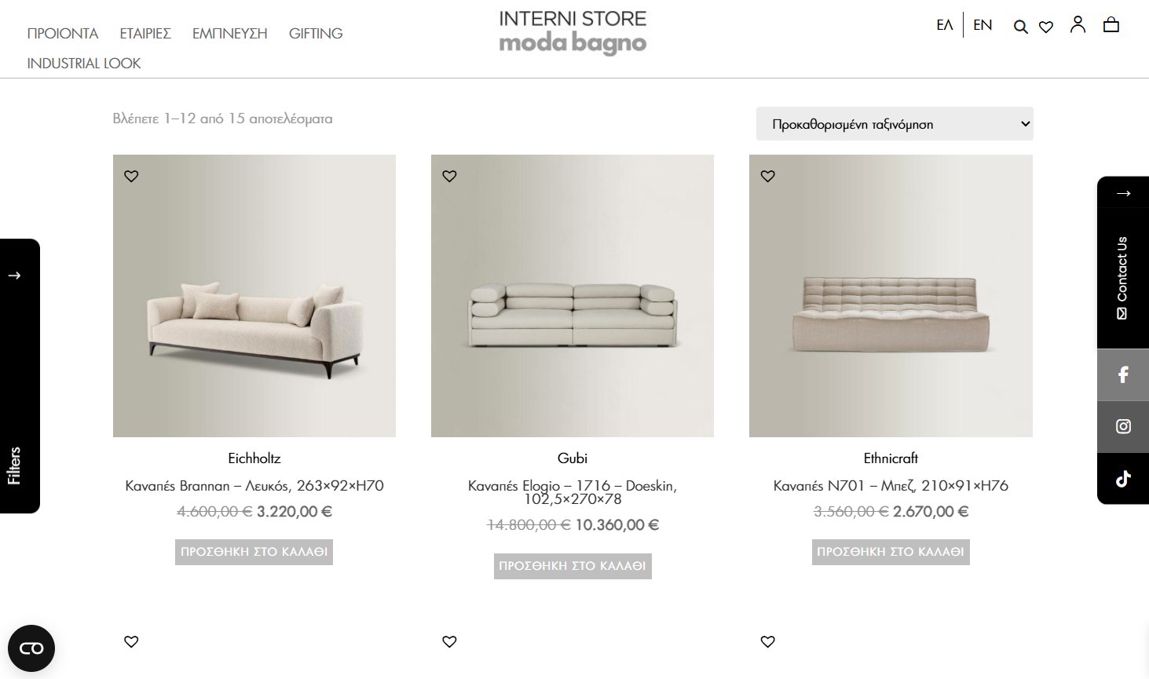Open the Gubi Elogio sofa thumbnail

click(x=572, y=296)
